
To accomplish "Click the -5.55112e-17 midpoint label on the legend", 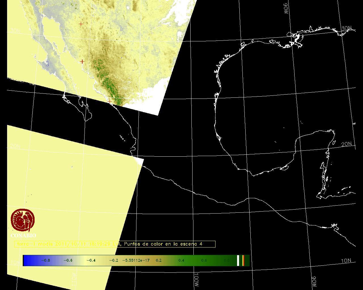I will coord(136,261).
